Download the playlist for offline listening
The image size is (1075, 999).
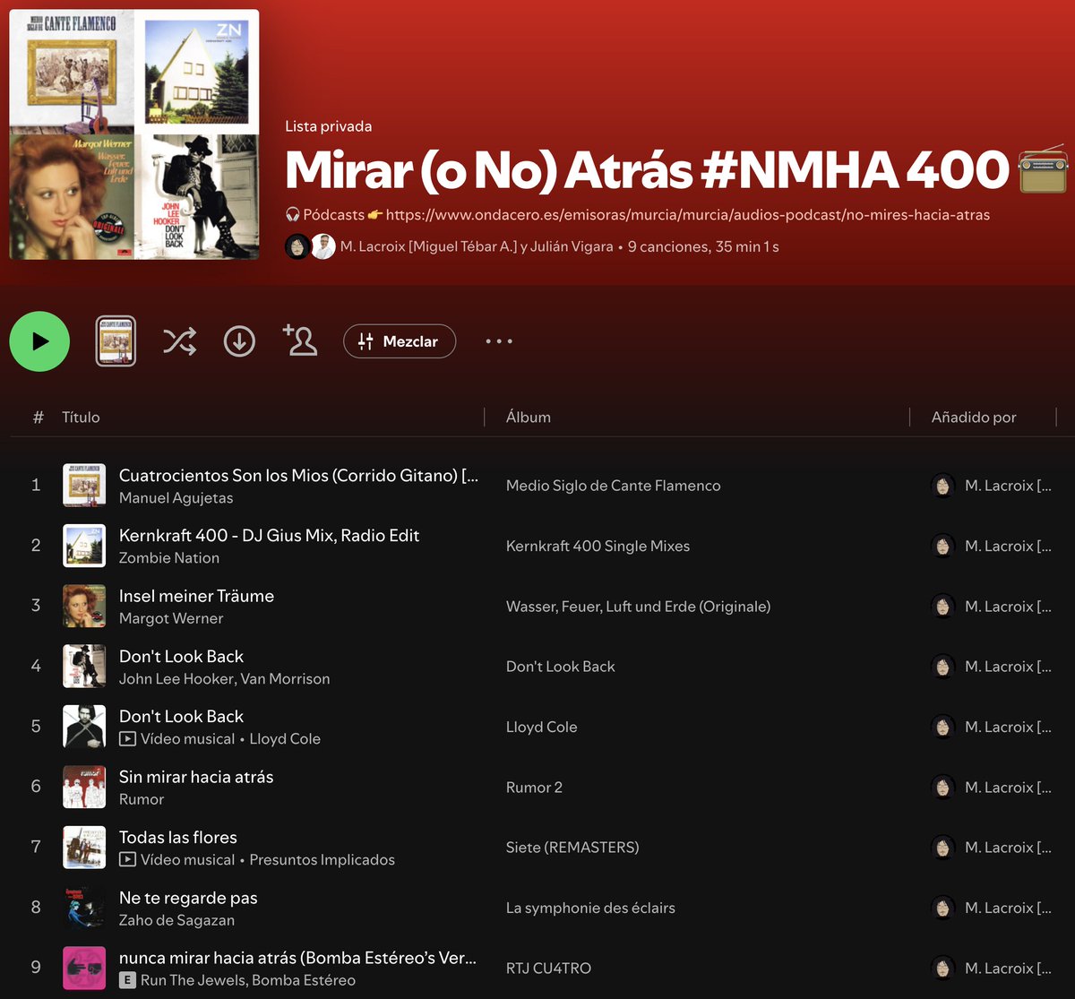pyautogui.click(x=239, y=341)
